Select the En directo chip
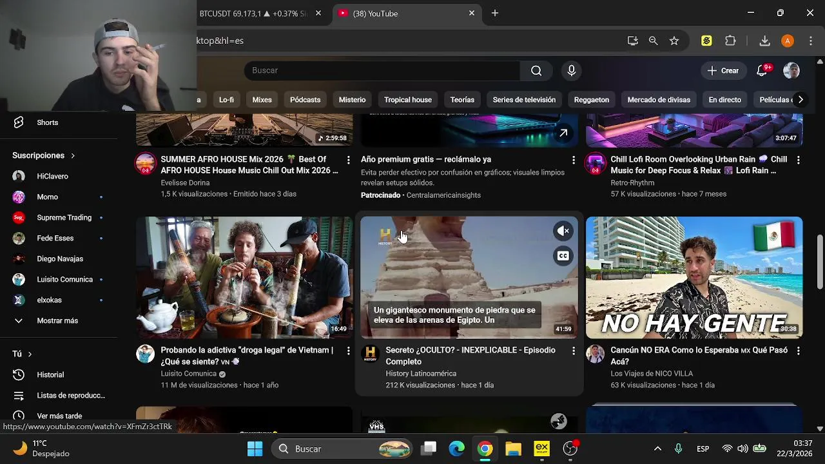The image size is (825, 464). [x=725, y=100]
